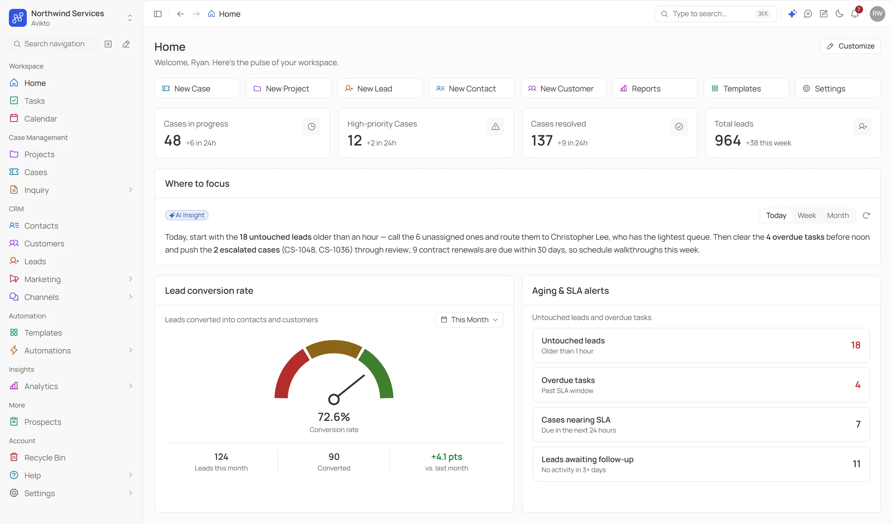Open notifications bell with 7 badge
Viewport: 892px width, 524px height.
tap(855, 14)
